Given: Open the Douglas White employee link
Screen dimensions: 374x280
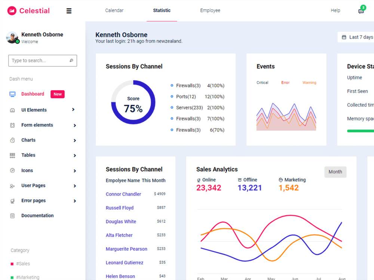Looking at the screenshot, I should coord(121,222).
